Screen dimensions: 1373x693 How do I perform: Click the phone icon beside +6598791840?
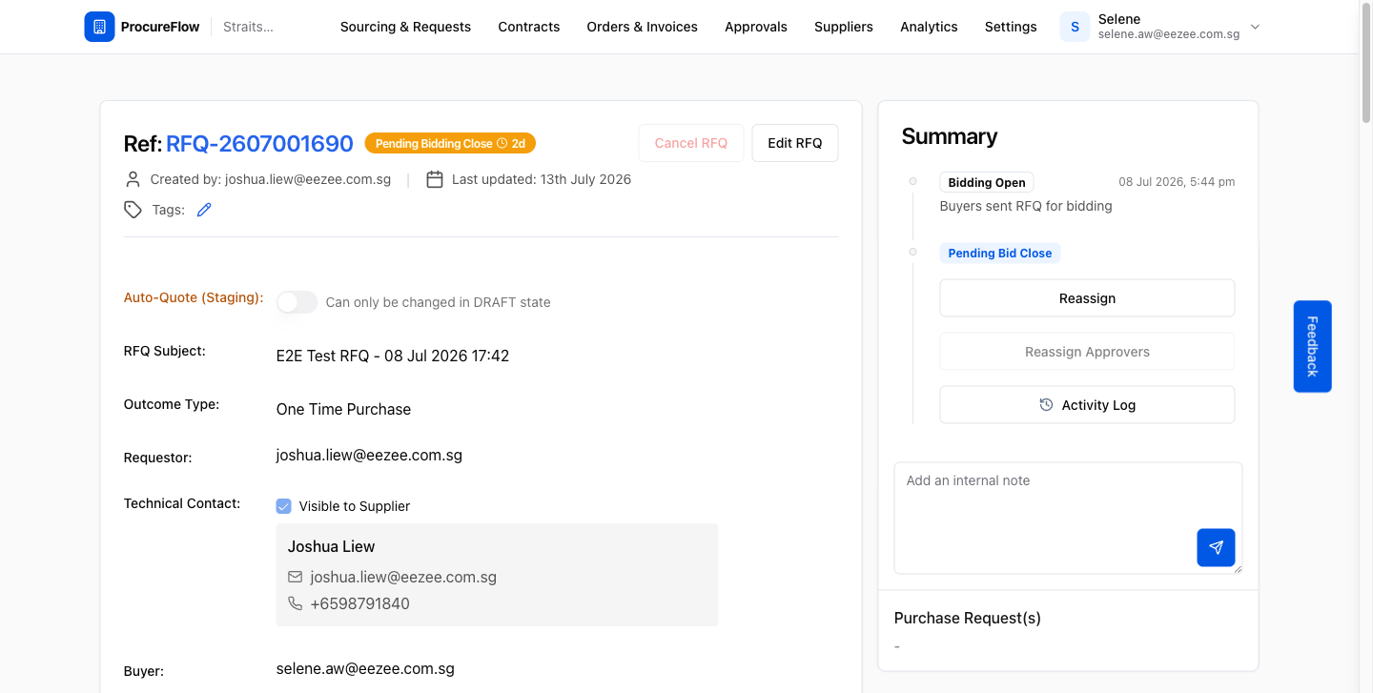(x=296, y=603)
